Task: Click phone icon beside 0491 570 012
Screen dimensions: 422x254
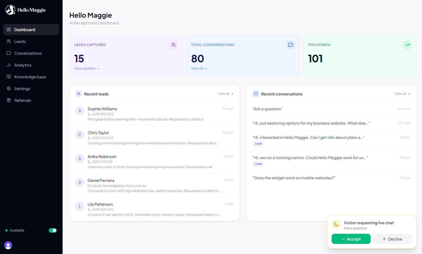Action: coord(89,138)
